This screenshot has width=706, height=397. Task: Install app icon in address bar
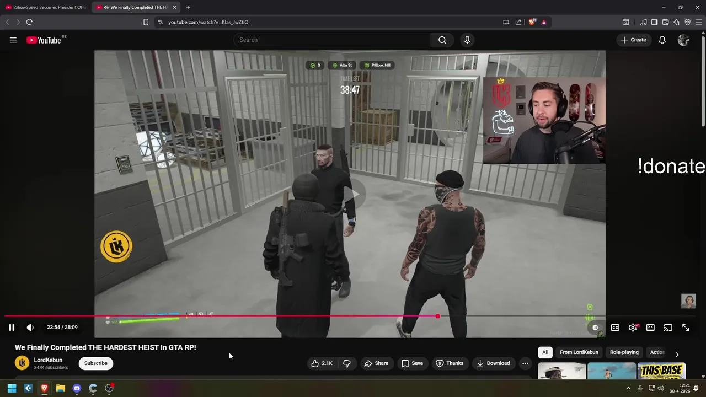click(506, 22)
